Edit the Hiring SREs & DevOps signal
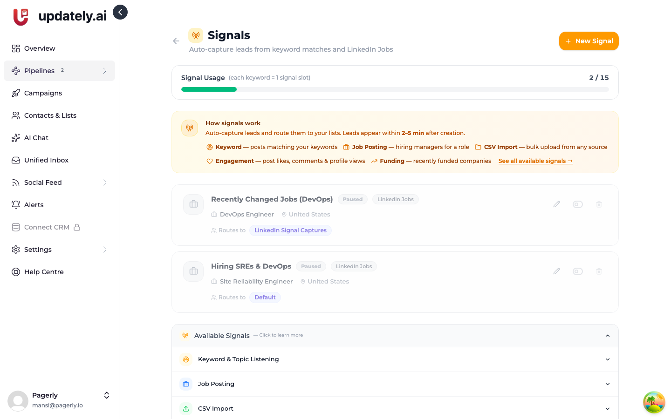The width and height of the screenshot is (671, 419). [556, 271]
